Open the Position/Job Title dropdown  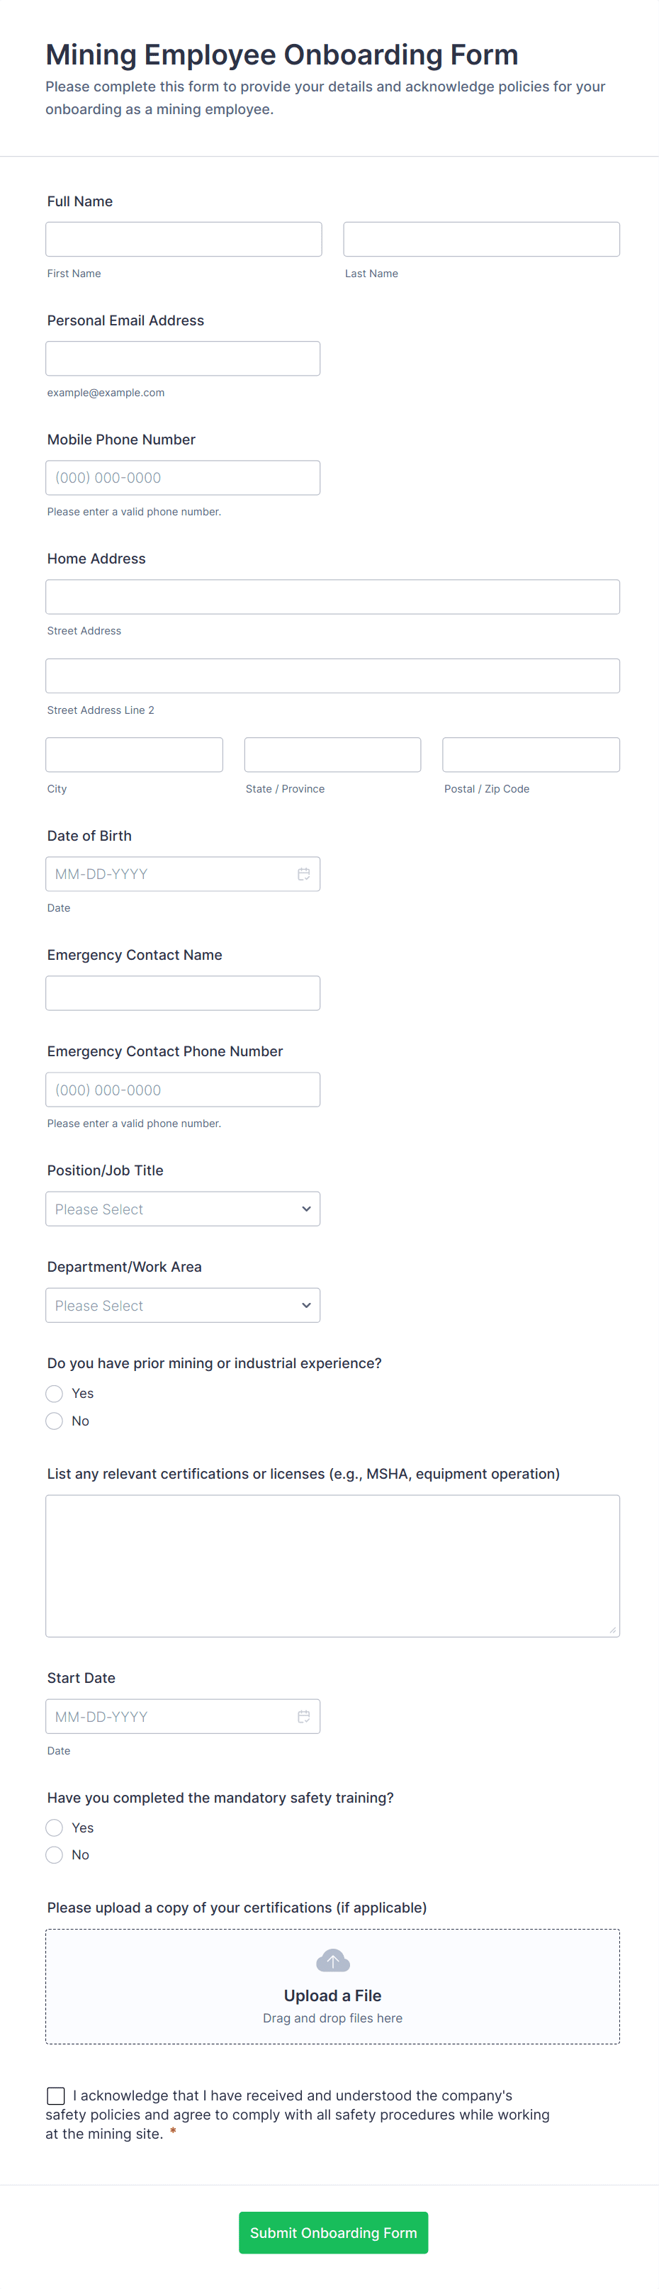click(183, 1209)
